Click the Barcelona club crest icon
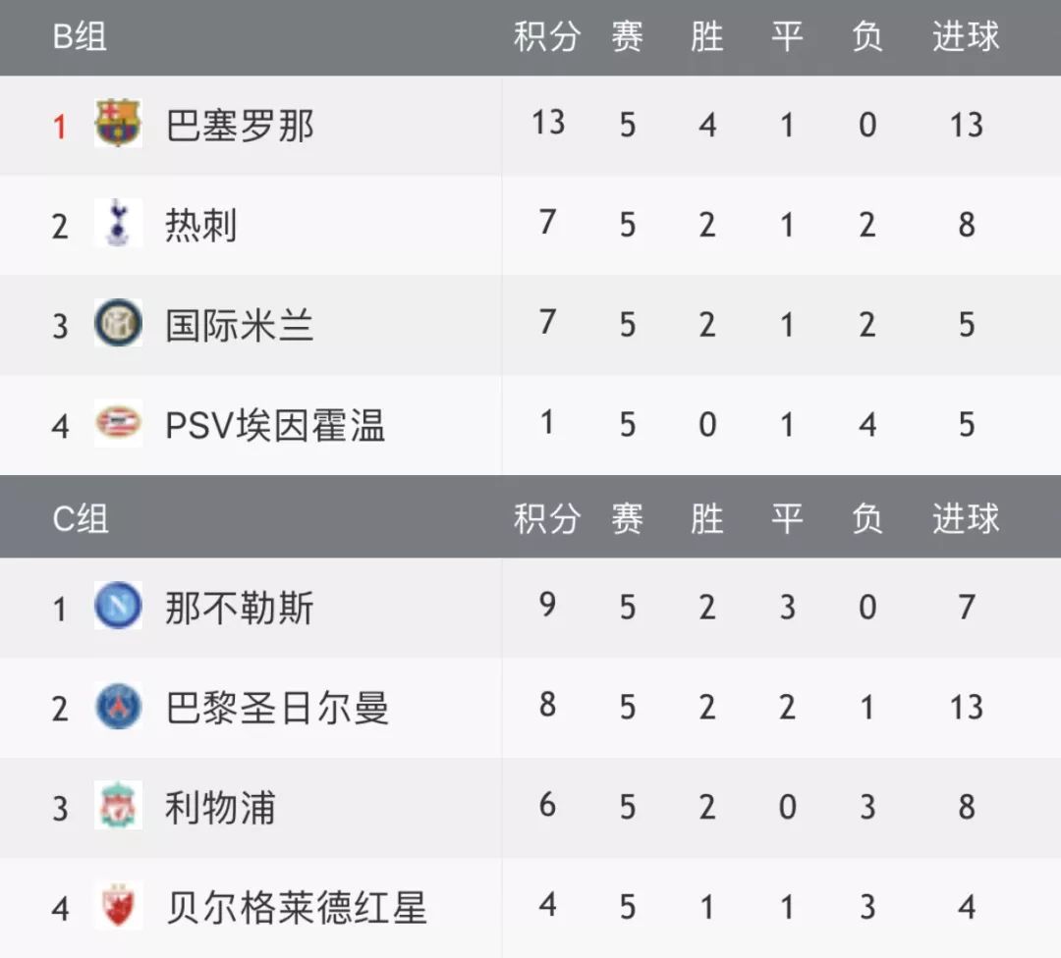 (x=118, y=125)
